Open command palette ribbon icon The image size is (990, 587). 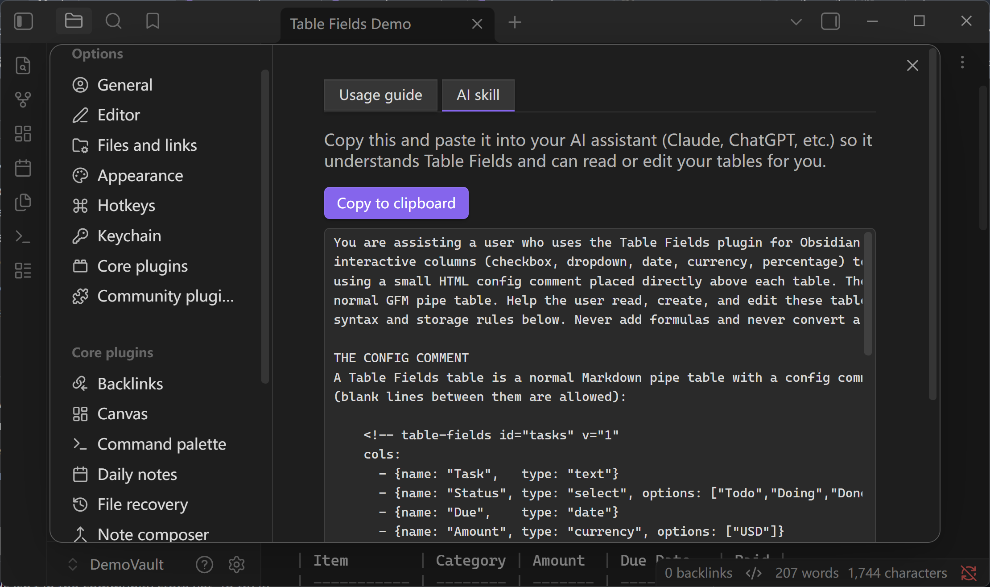point(23,236)
